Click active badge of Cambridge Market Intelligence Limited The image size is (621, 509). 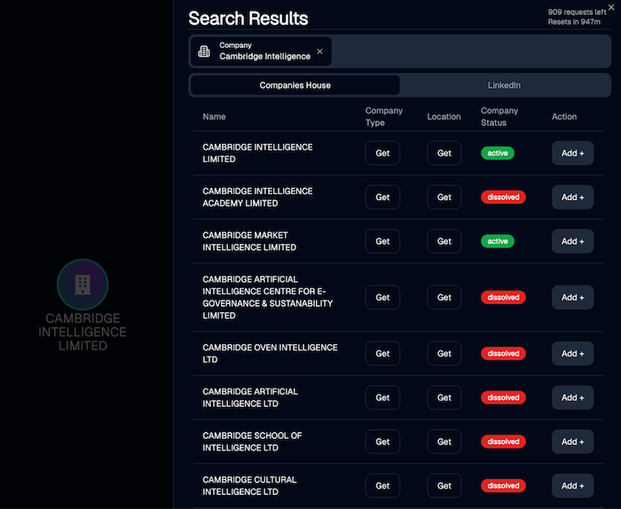pos(498,241)
